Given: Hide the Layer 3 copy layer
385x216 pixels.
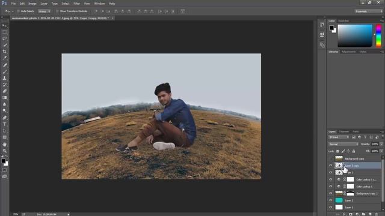Looking at the screenshot, I should 330,166.
